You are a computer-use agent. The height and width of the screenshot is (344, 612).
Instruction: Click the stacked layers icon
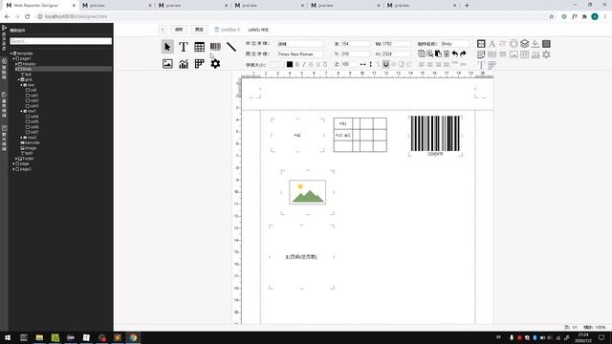524,44
